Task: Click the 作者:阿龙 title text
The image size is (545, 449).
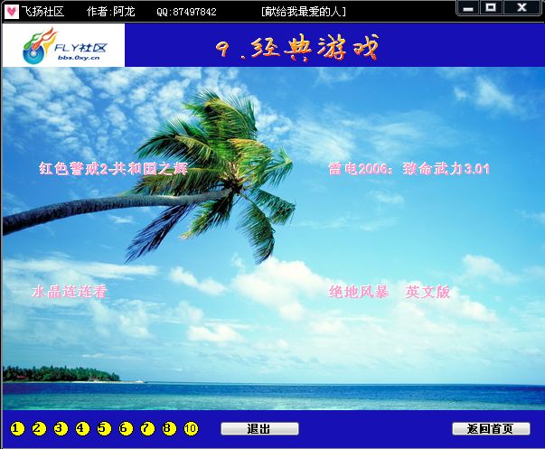Action: [x=110, y=12]
